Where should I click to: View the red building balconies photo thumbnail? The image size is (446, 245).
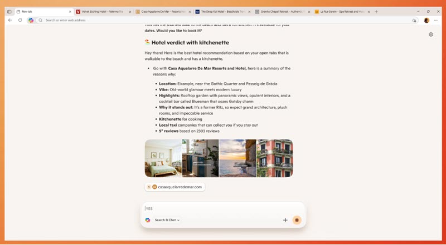click(x=275, y=158)
